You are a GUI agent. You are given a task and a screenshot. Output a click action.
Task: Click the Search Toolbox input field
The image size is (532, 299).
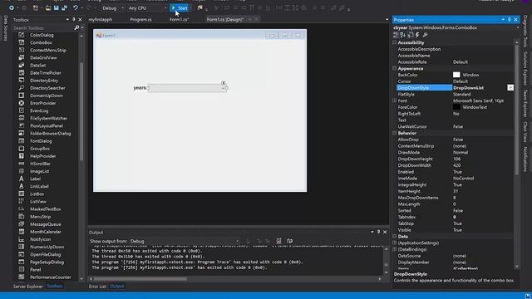tap(42, 27)
